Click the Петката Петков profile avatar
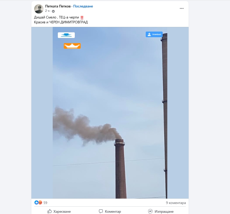The image size is (230, 214). pyautogui.click(x=39, y=9)
